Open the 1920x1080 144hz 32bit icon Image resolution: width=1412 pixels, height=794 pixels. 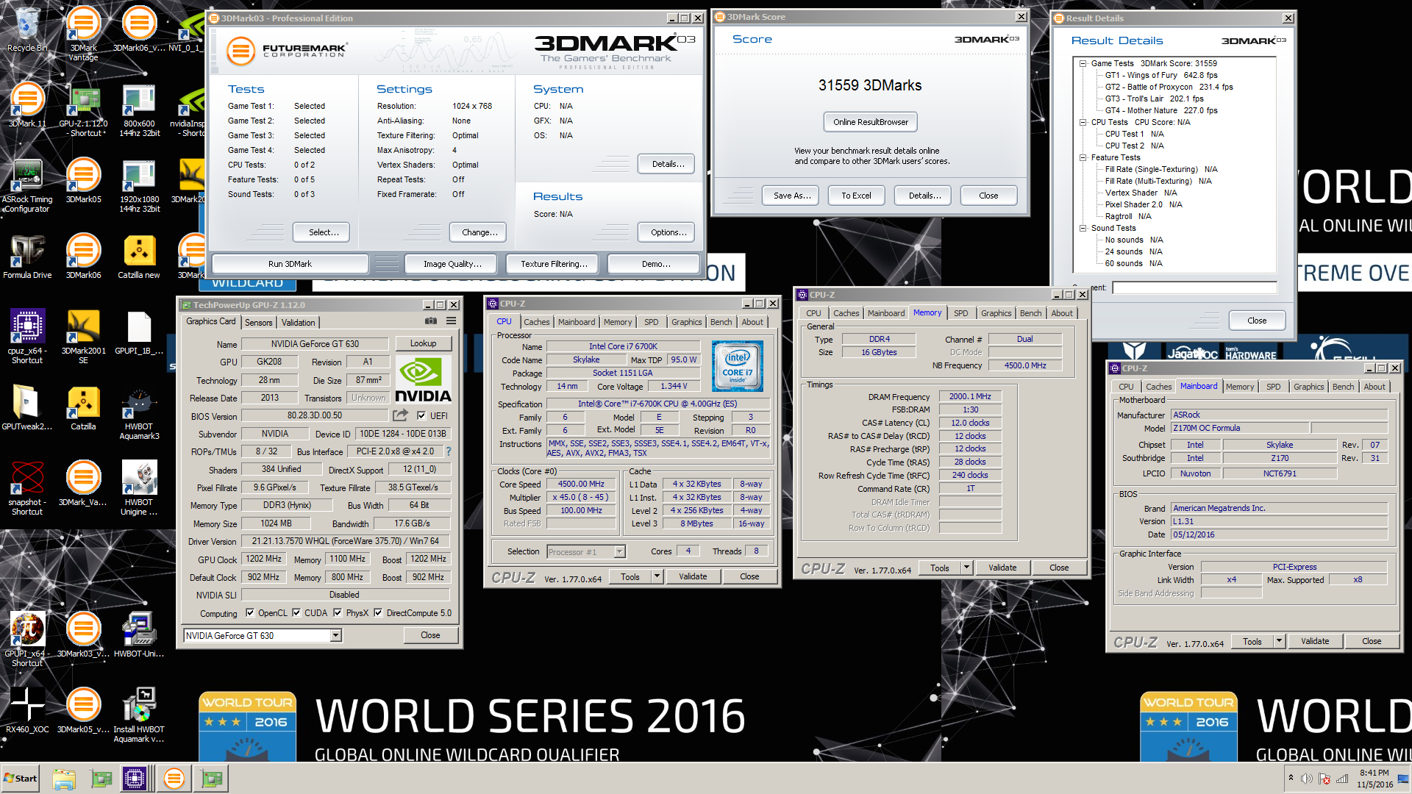139,186
